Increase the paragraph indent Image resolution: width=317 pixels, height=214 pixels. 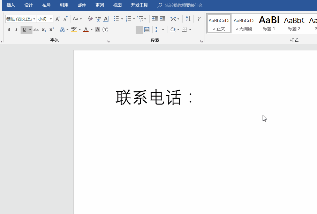coord(163,19)
